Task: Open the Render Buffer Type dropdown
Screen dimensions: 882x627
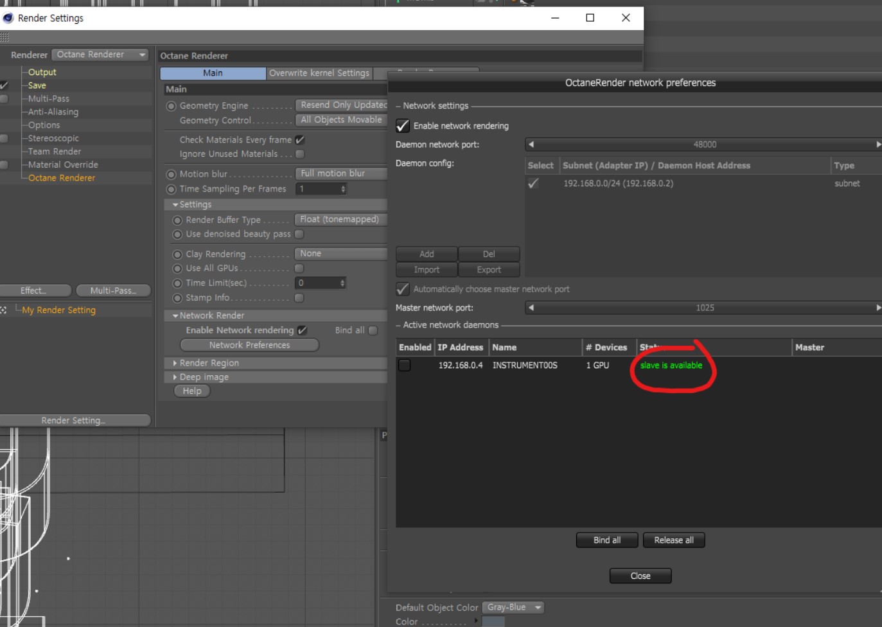Action: coord(341,220)
